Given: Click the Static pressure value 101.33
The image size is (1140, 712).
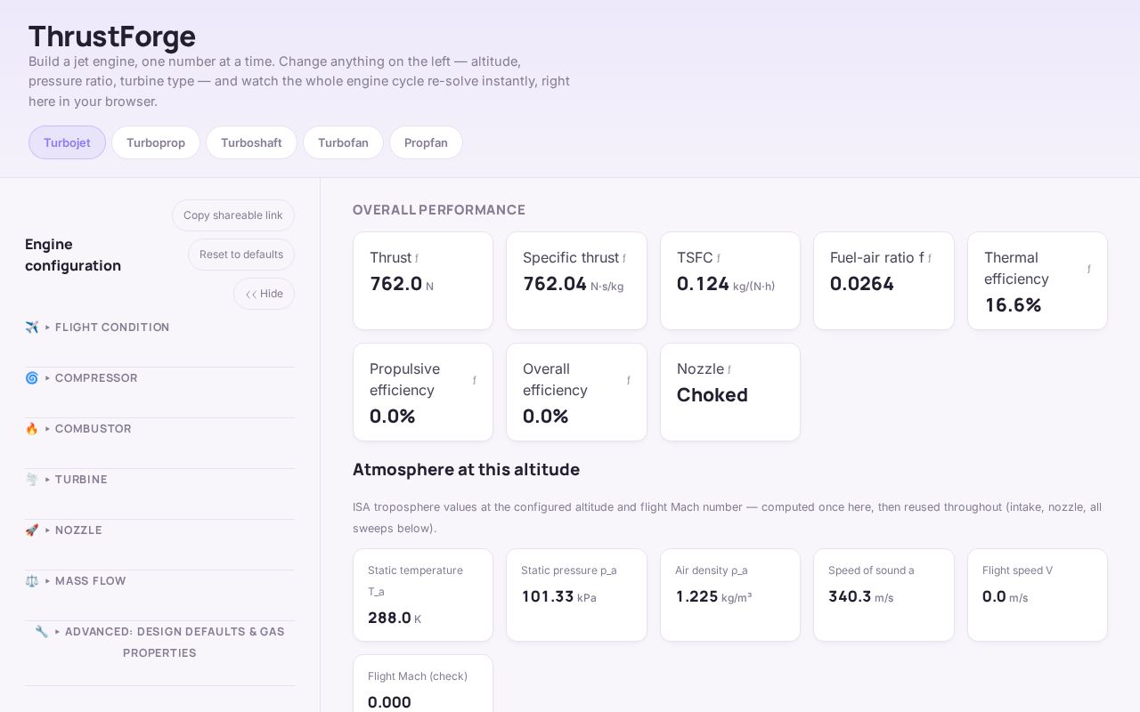Looking at the screenshot, I should coord(548,596).
